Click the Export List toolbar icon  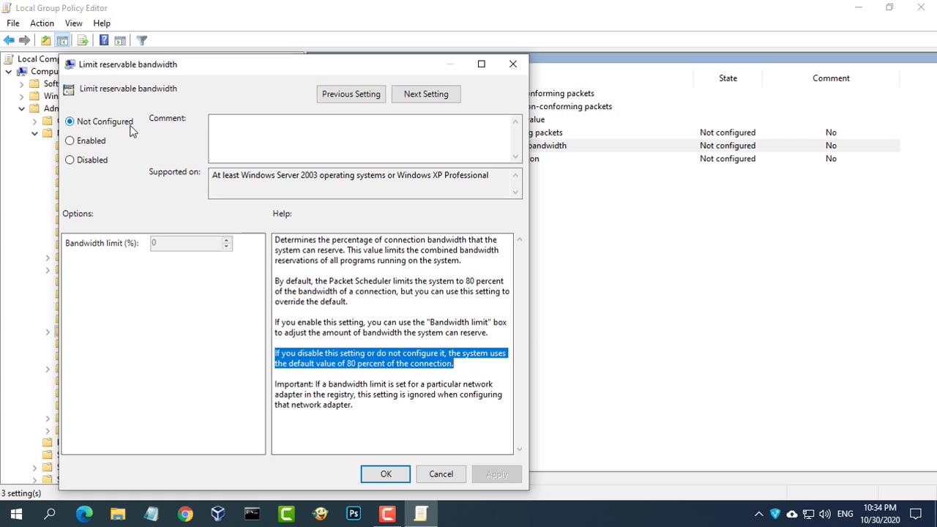tap(83, 40)
